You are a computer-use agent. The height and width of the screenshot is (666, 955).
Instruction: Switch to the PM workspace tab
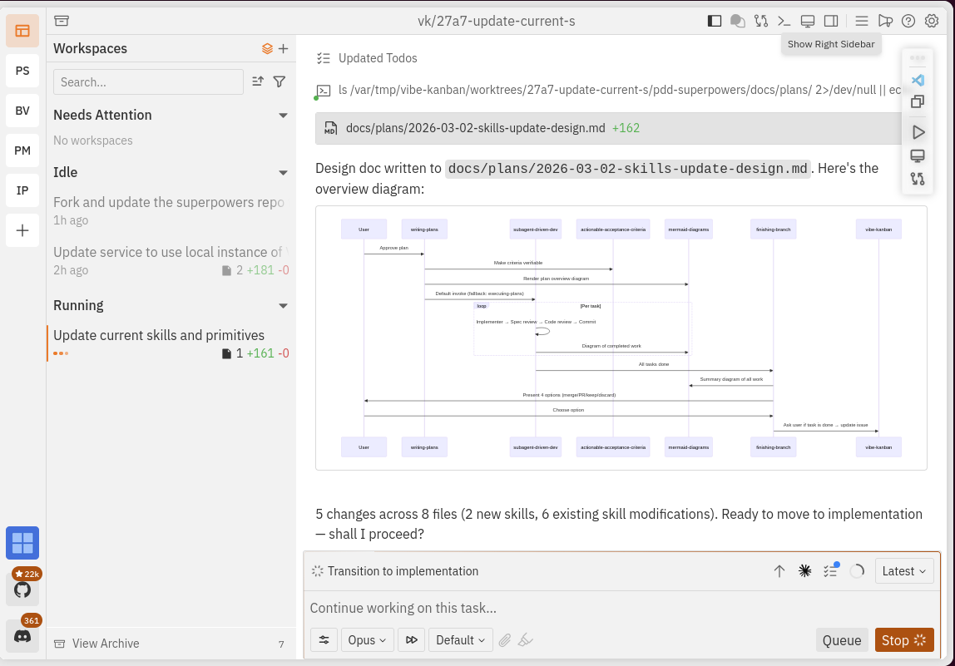[22, 150]
